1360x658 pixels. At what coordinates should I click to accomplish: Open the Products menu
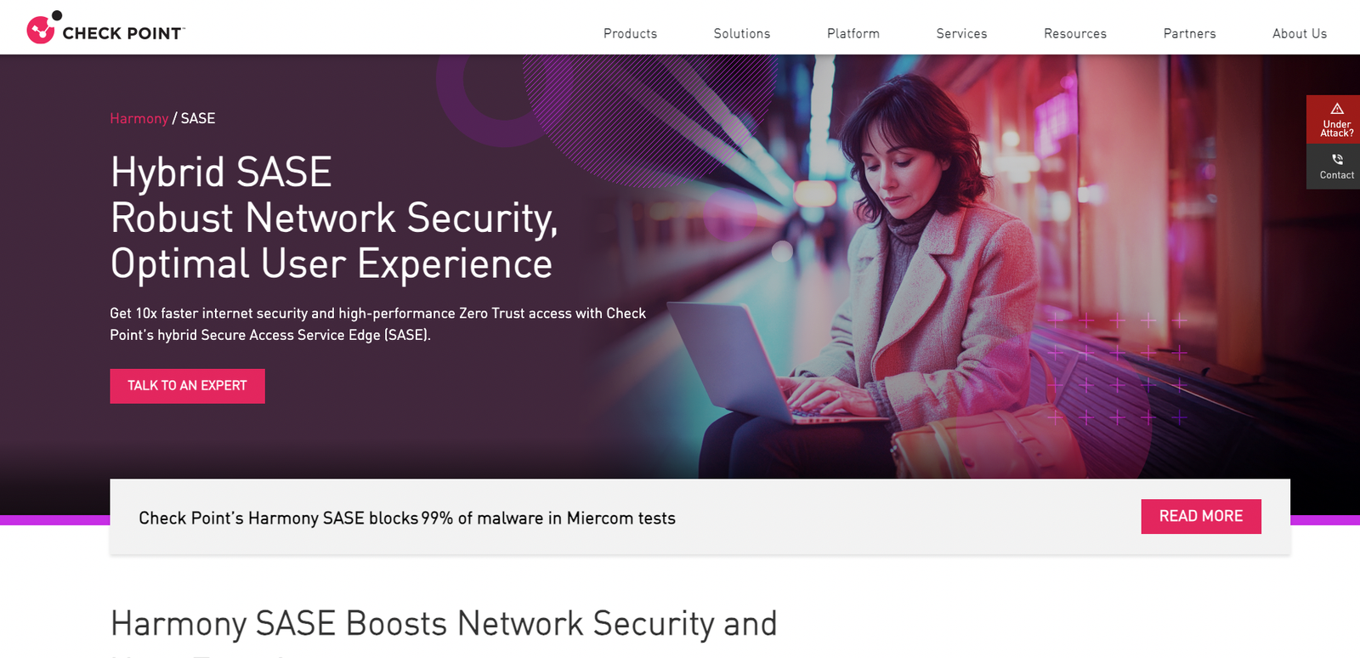630,34
